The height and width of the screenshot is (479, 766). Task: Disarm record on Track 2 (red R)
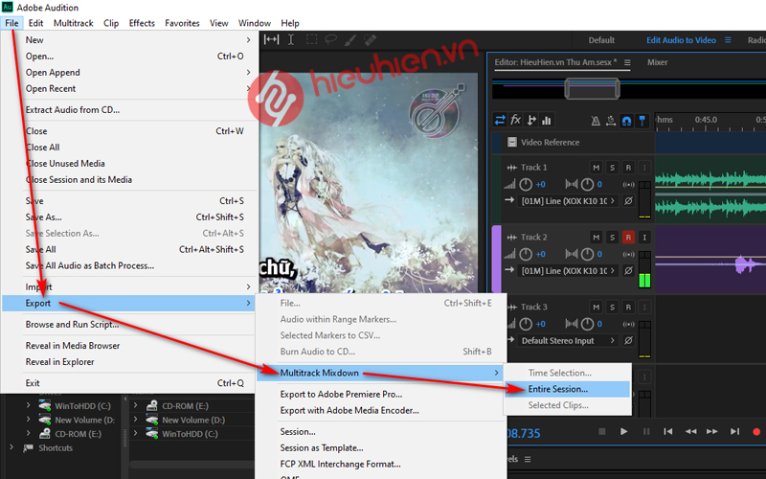coord(628,237)
